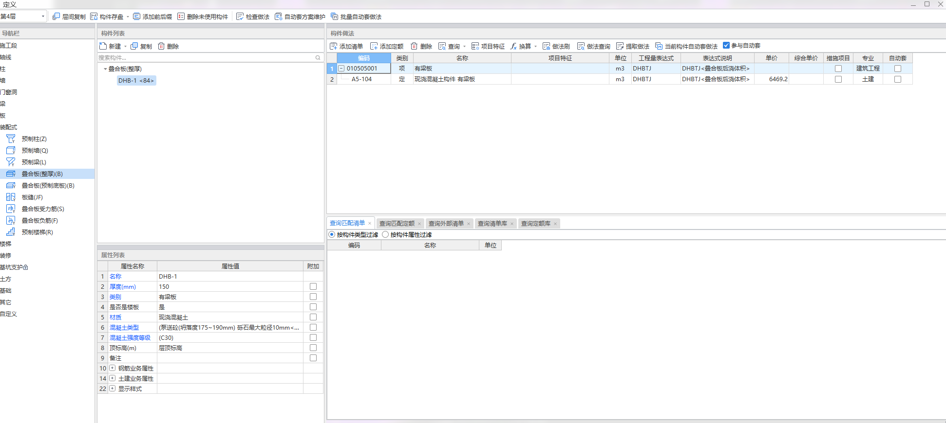Open 查询 dropdown arrow
946x423 pixels.
[x=464, y=47]
